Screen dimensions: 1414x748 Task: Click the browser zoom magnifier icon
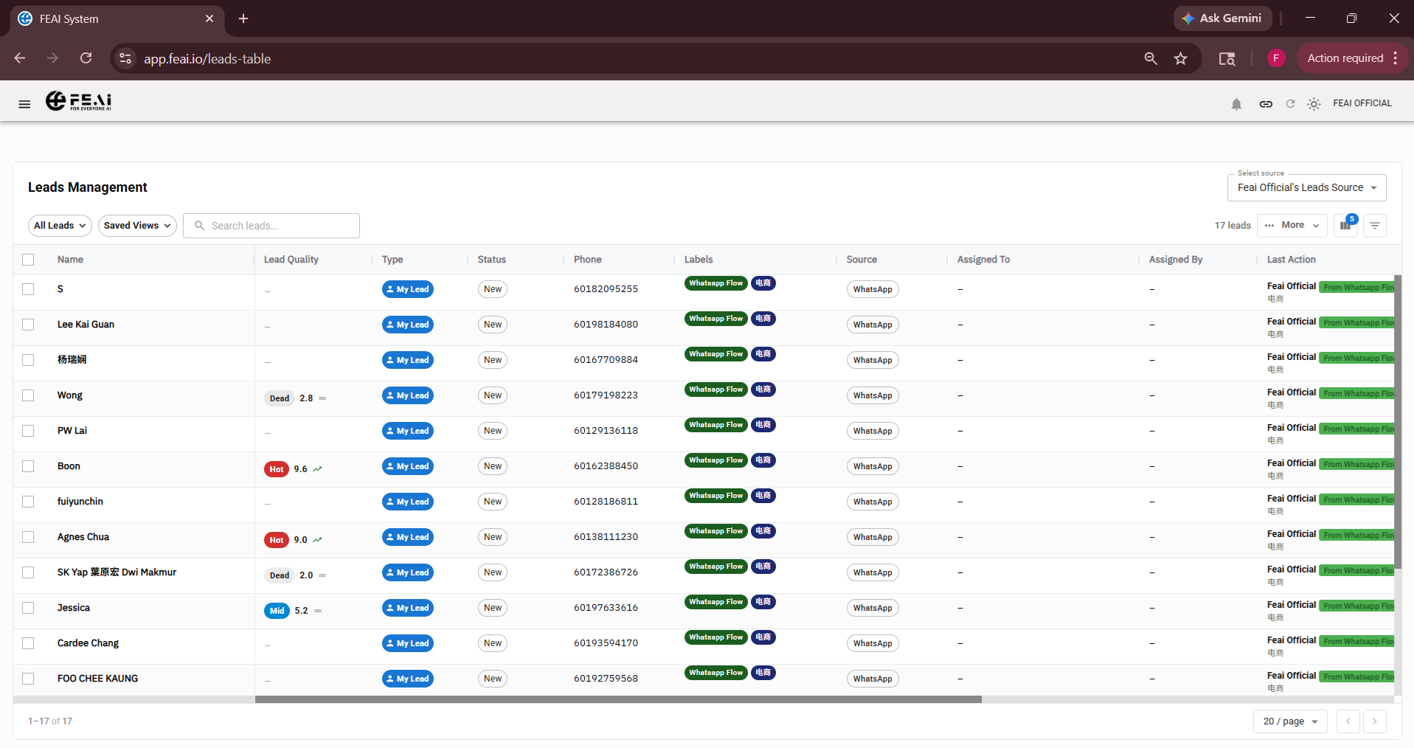[1151, 58]
